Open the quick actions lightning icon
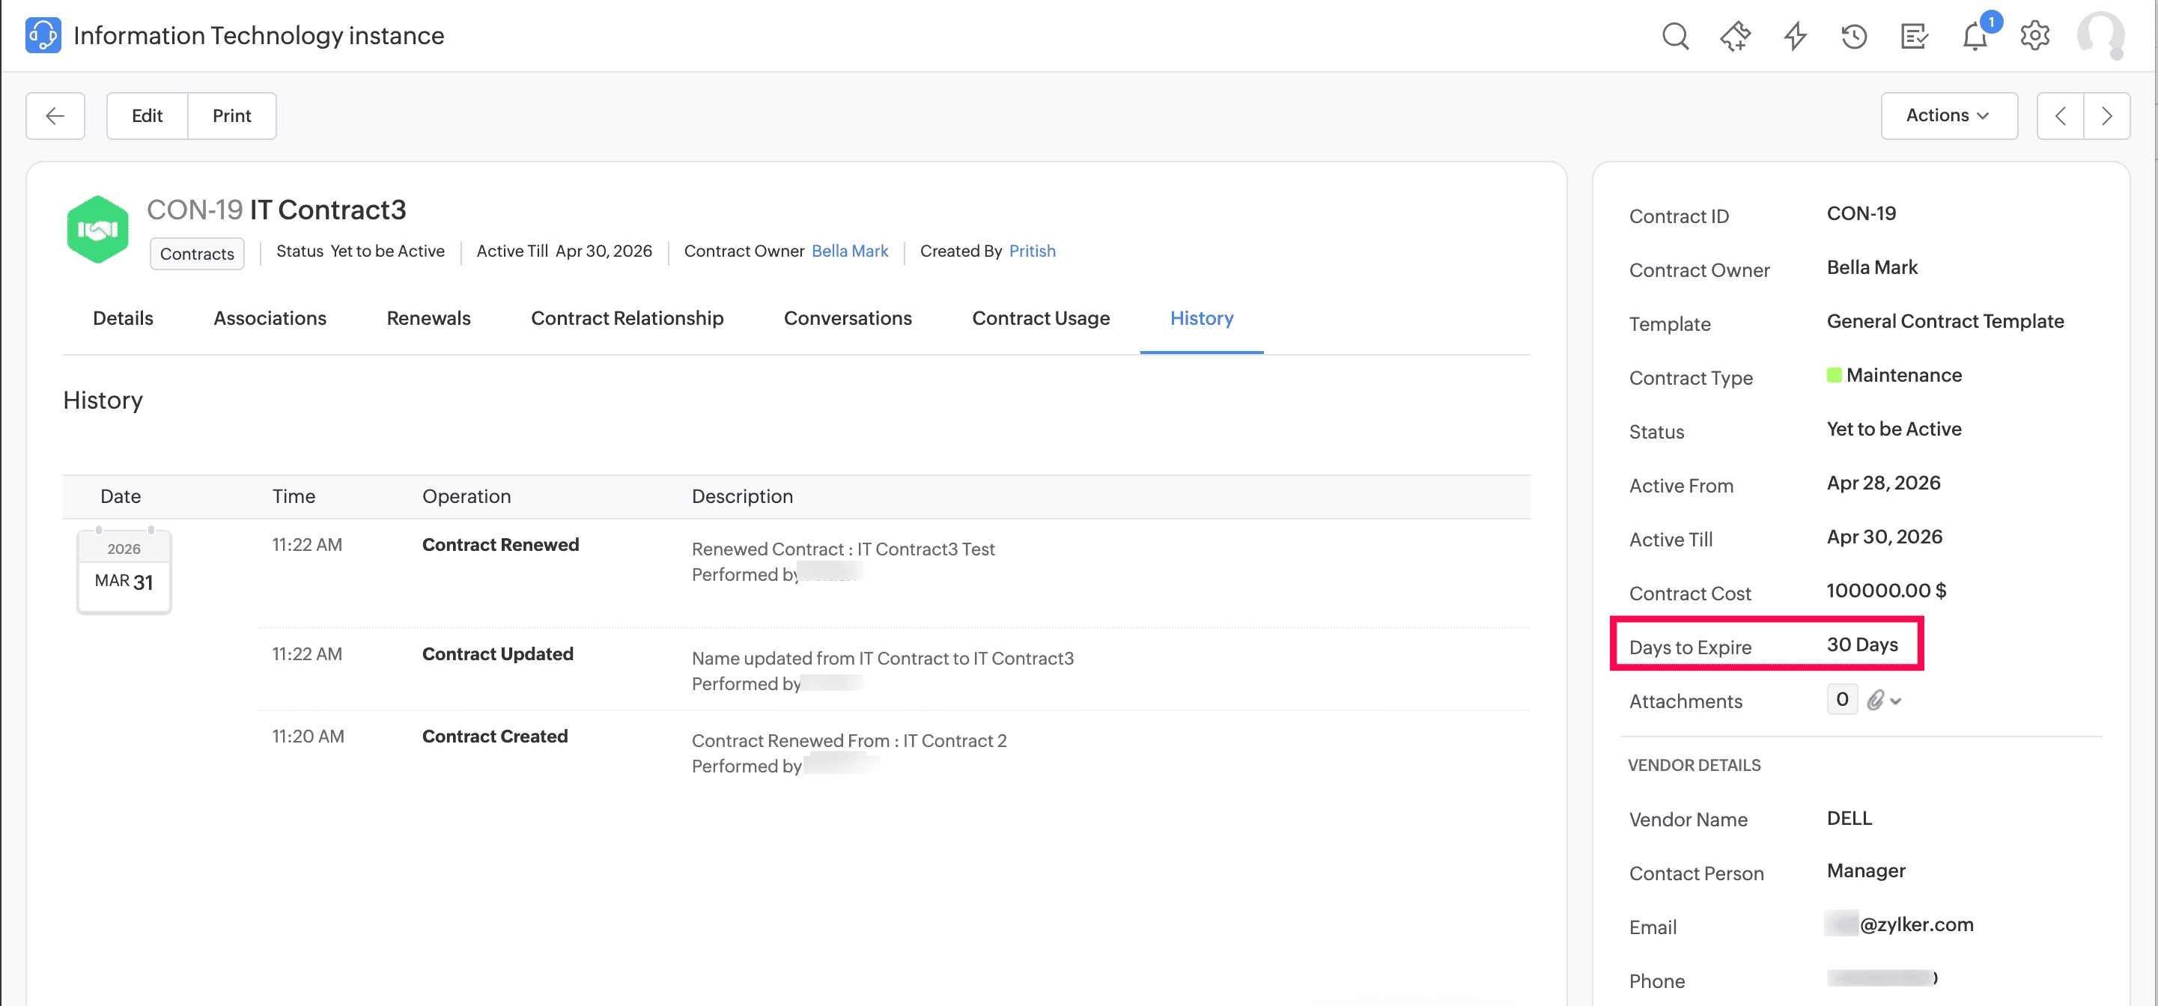 1796,36
